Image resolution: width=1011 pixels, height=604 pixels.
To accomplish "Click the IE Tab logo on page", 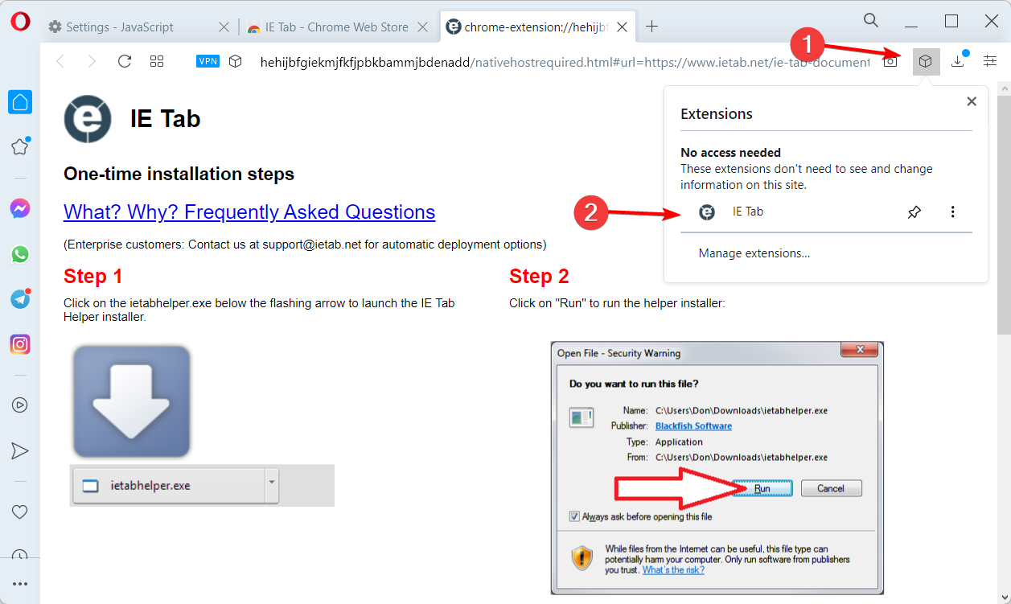I will [x=88, y=119].
